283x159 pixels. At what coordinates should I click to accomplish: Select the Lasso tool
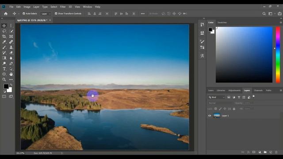pyautogui.click(x=4, y=31)
